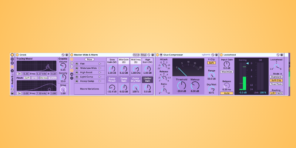296x148 pixels.
Task: Click the Mid Freq (S) macro knob
Action: coord(136,69)
